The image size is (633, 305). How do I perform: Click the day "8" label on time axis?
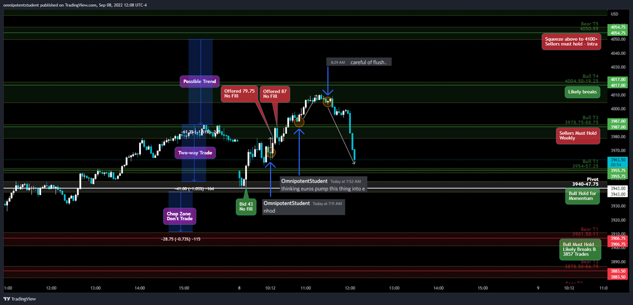pyautogui.click(x=239, y=288)
